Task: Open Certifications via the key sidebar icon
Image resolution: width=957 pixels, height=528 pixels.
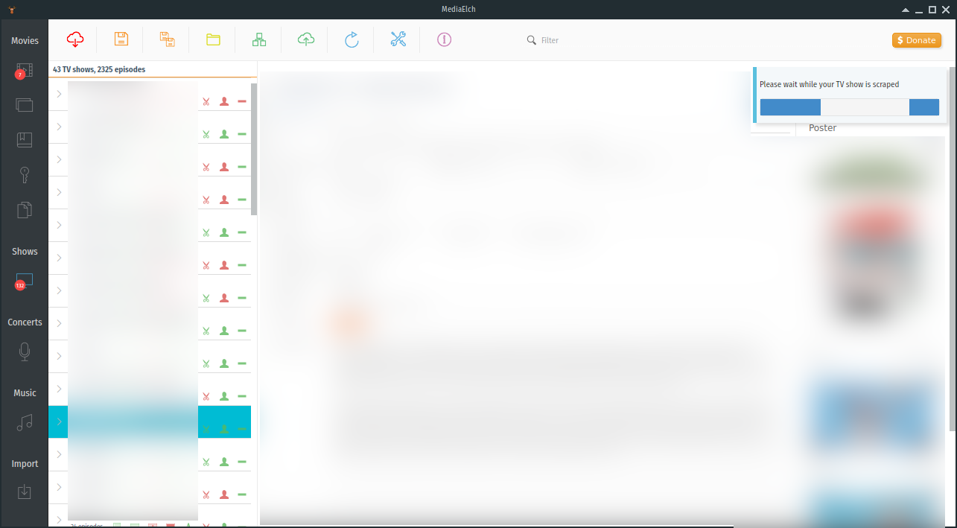Action: [x=25, y=175]
